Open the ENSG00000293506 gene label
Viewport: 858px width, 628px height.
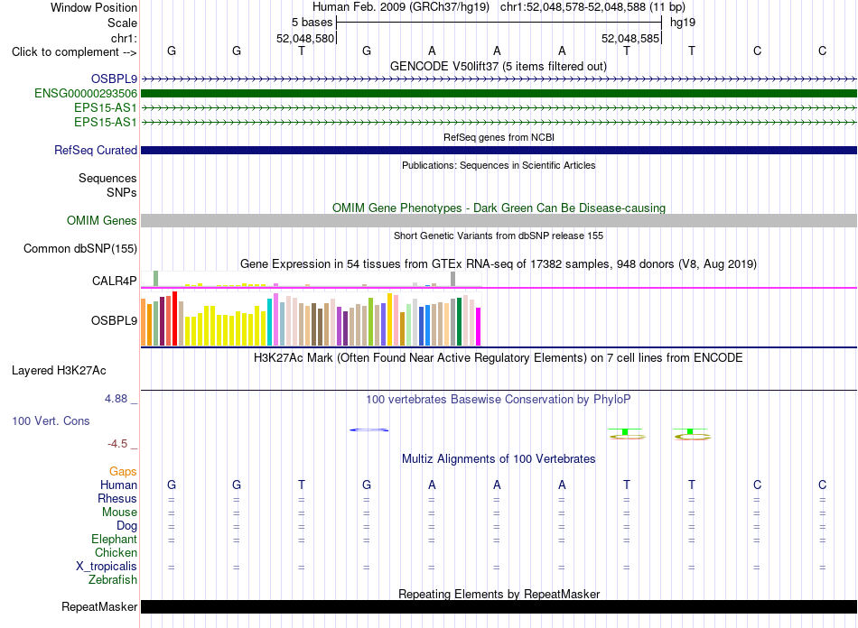86,94
